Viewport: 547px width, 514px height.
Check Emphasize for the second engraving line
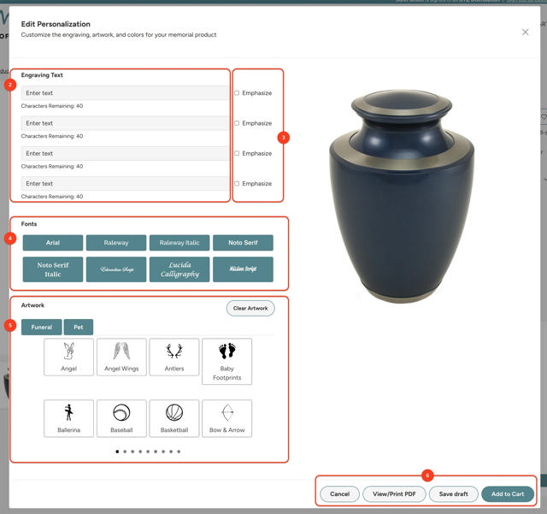coord(237,123)
